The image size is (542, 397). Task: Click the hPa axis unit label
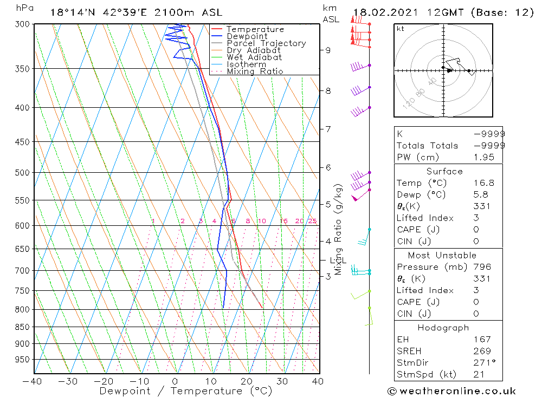[x=24, y=8]
